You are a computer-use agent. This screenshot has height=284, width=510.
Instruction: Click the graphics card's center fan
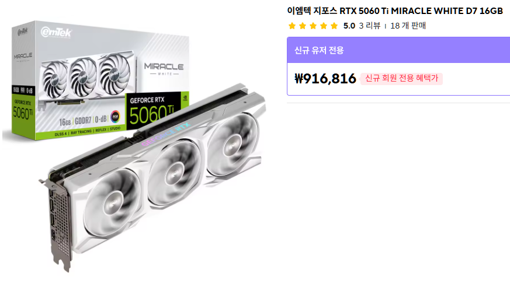[x=175, y=171]
